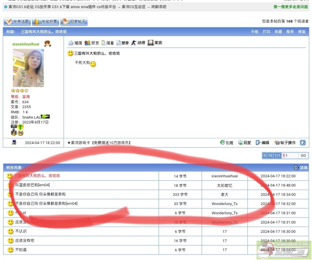Open the 信息 user info icon

pyautogui.click(x=103, y=43)
